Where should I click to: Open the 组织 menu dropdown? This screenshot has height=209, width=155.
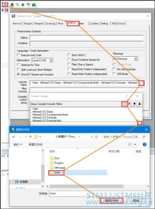tap(18, 145)
